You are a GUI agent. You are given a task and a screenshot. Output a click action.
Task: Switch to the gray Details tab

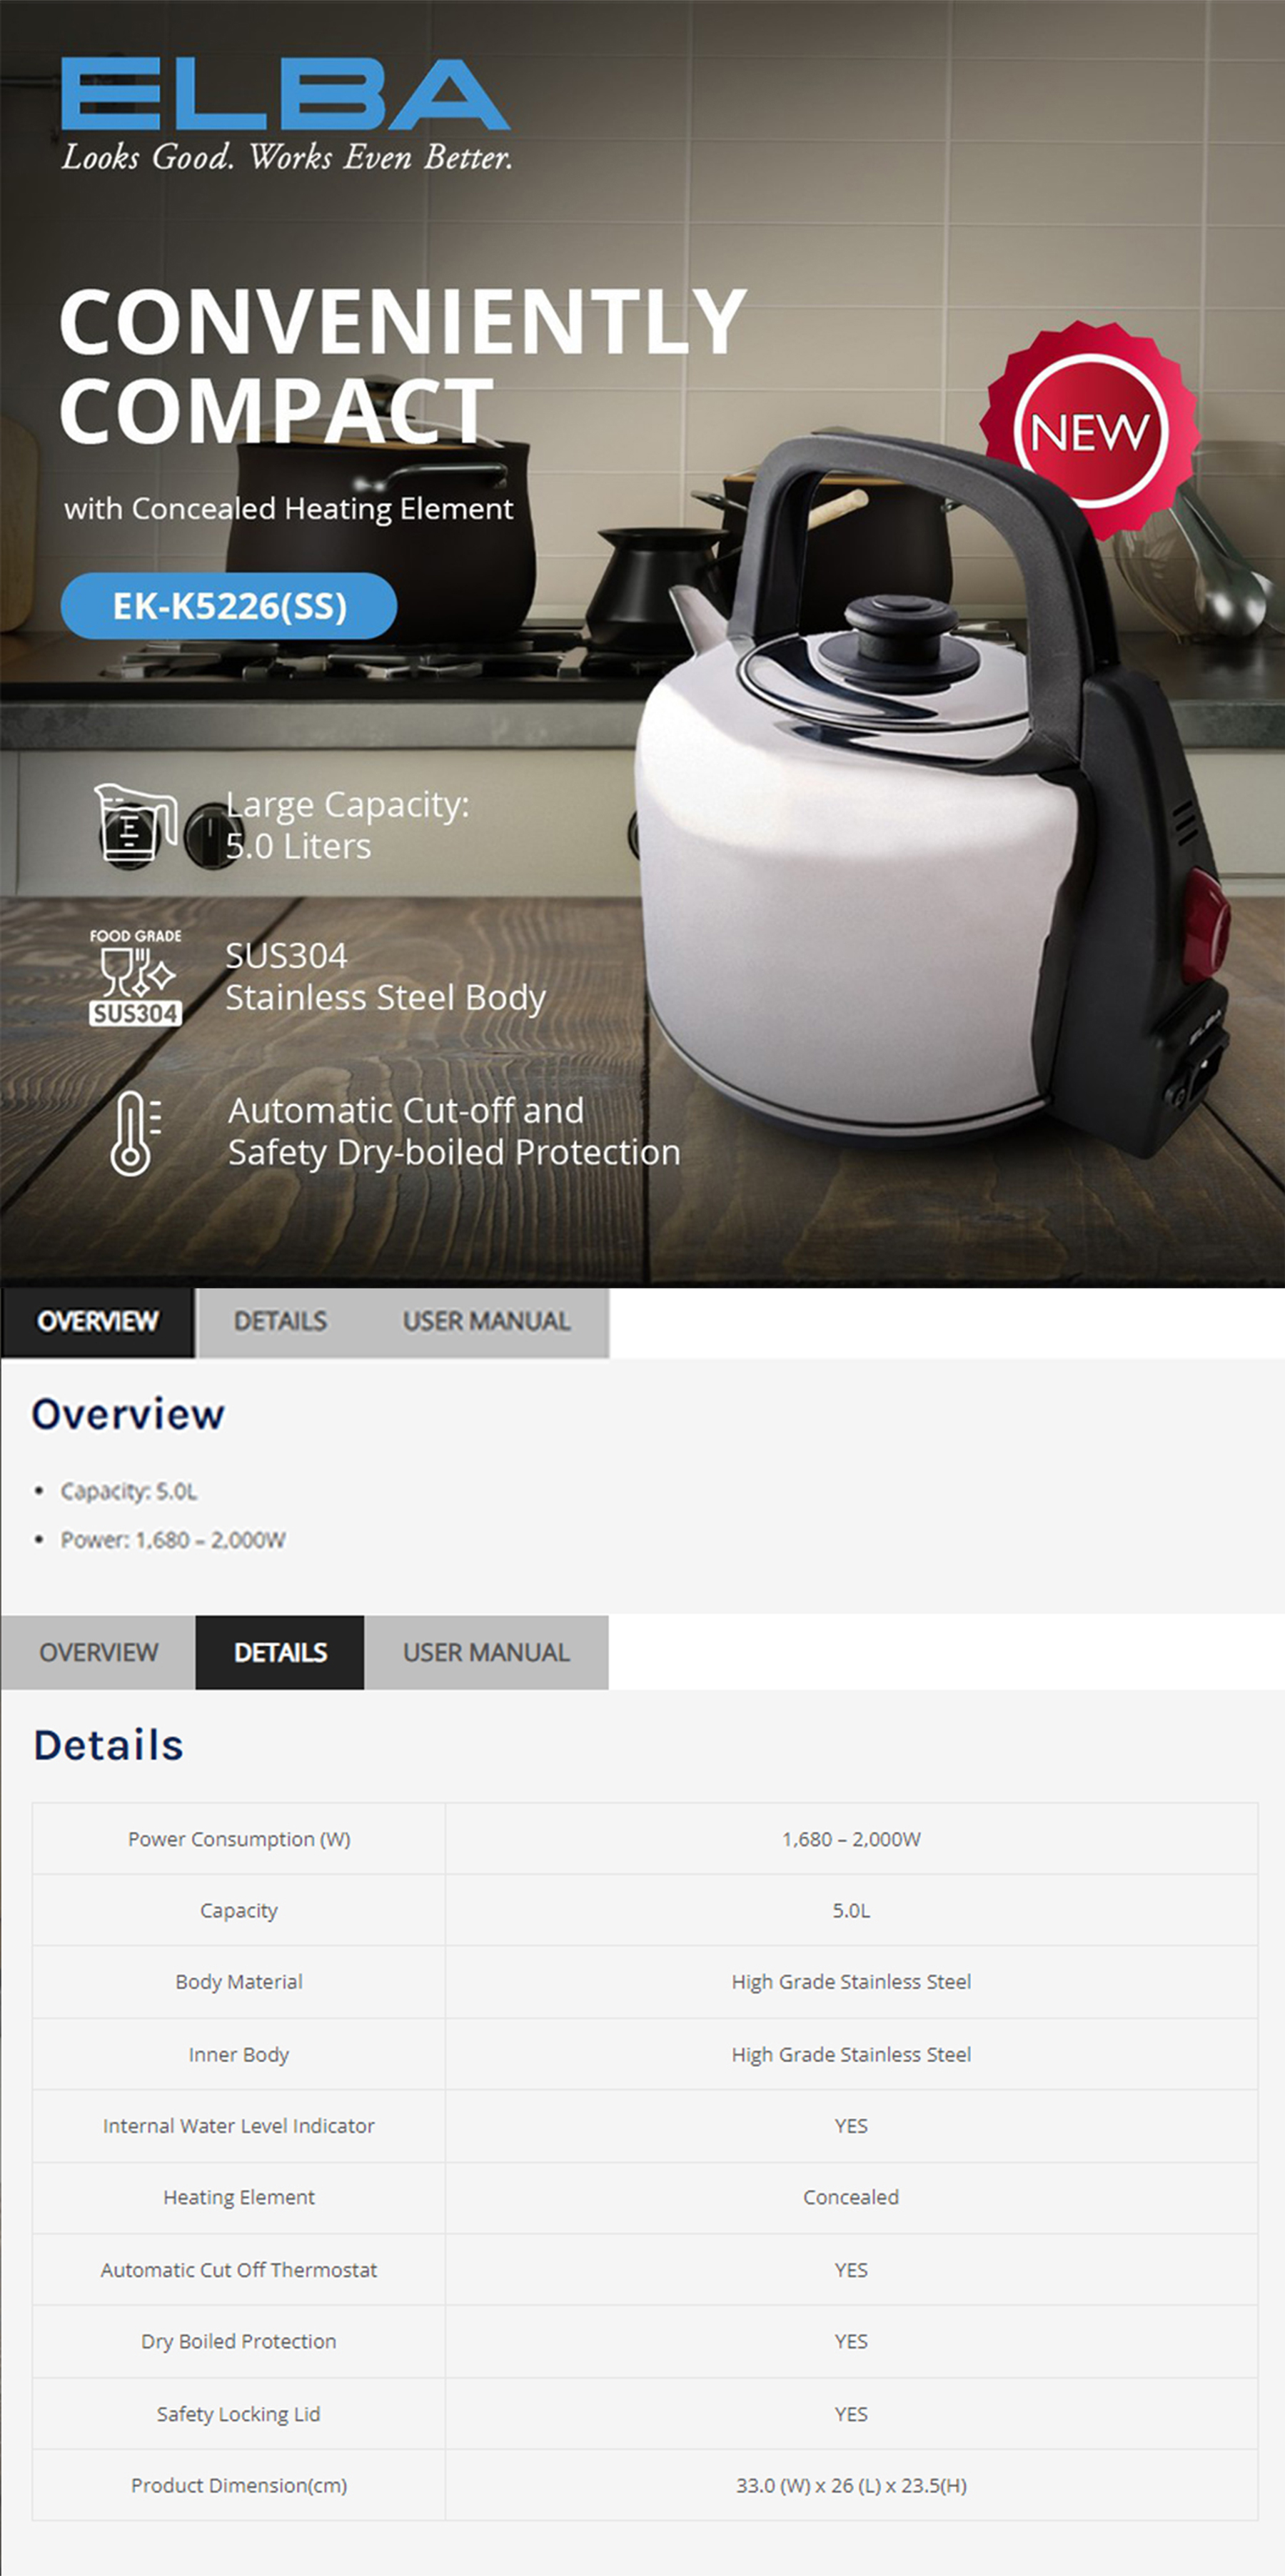pos(280,1321)
